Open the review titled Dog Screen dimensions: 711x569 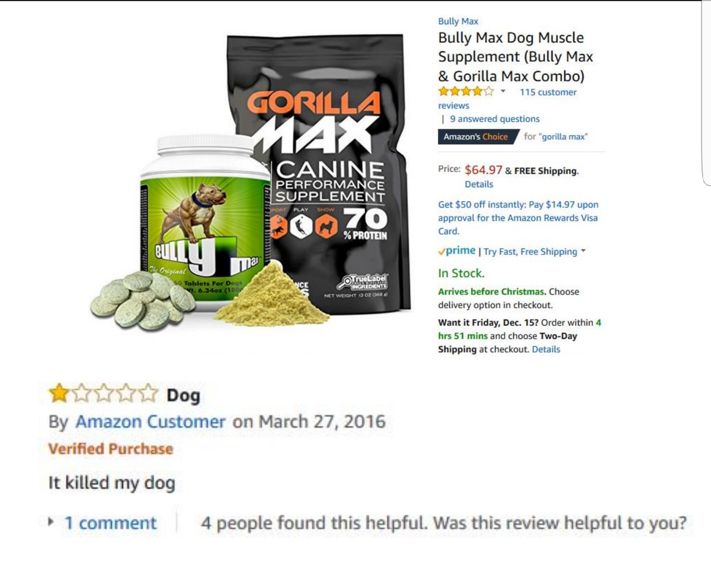click(x=183, y=395)
